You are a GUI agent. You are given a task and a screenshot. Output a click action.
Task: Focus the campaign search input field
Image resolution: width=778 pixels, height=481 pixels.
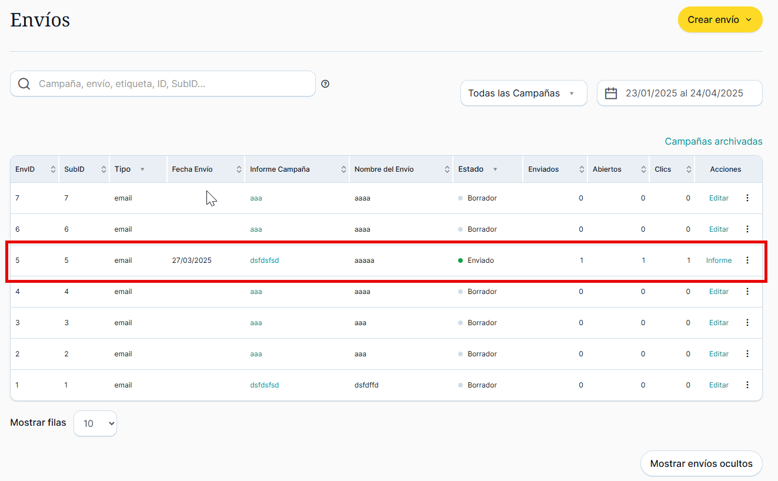point(171,84)
